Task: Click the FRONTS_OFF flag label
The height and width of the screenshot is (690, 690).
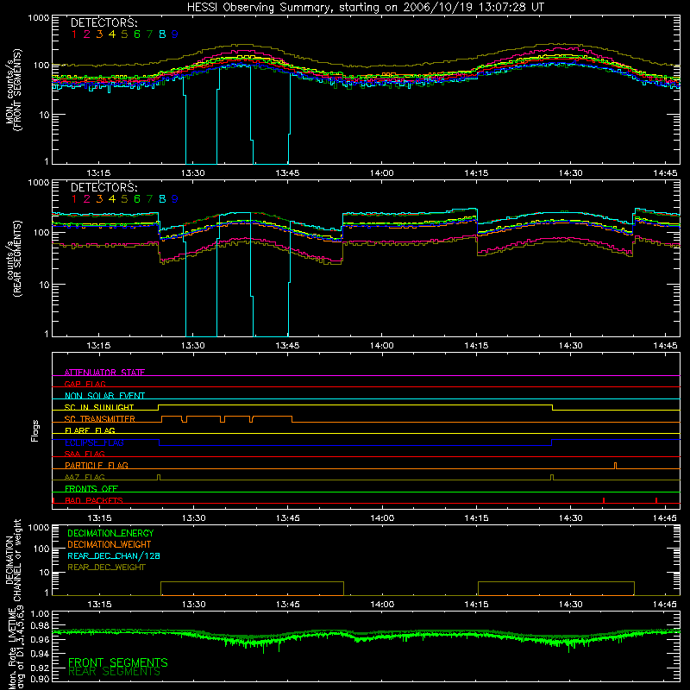Action: [x=91, y=488]
